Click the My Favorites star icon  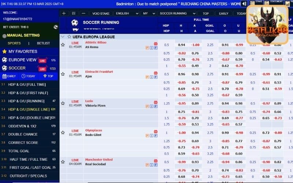pos(4,52)
